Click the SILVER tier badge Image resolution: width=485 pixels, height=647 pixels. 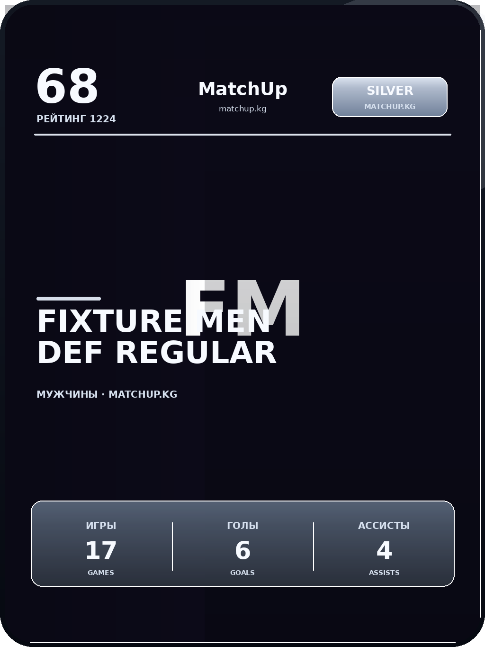point(389,91)
